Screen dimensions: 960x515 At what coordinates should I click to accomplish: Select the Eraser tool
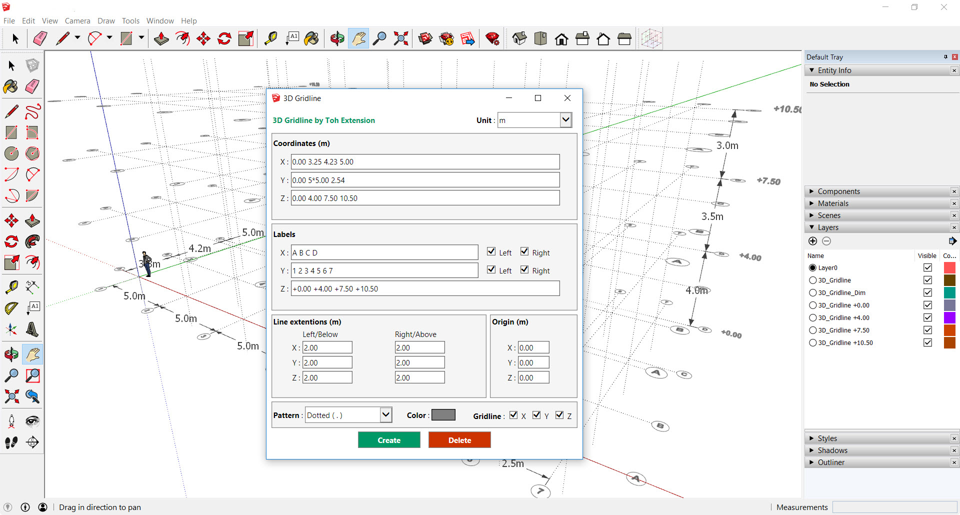40,38
